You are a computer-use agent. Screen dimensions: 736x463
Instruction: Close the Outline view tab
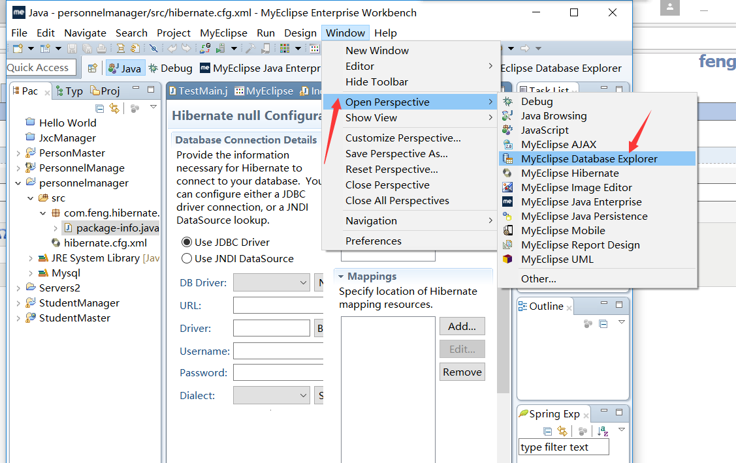point(569,308)
